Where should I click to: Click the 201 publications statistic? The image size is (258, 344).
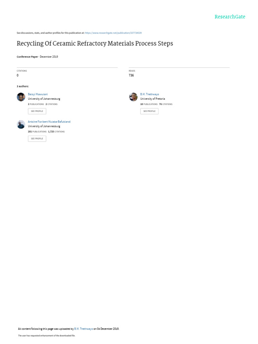(x=37, y=132)
